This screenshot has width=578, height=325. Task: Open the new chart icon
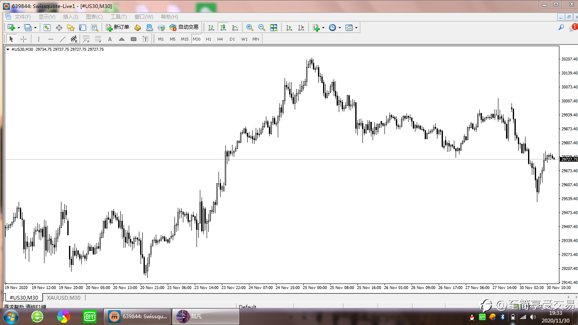[x=11, y=28]
